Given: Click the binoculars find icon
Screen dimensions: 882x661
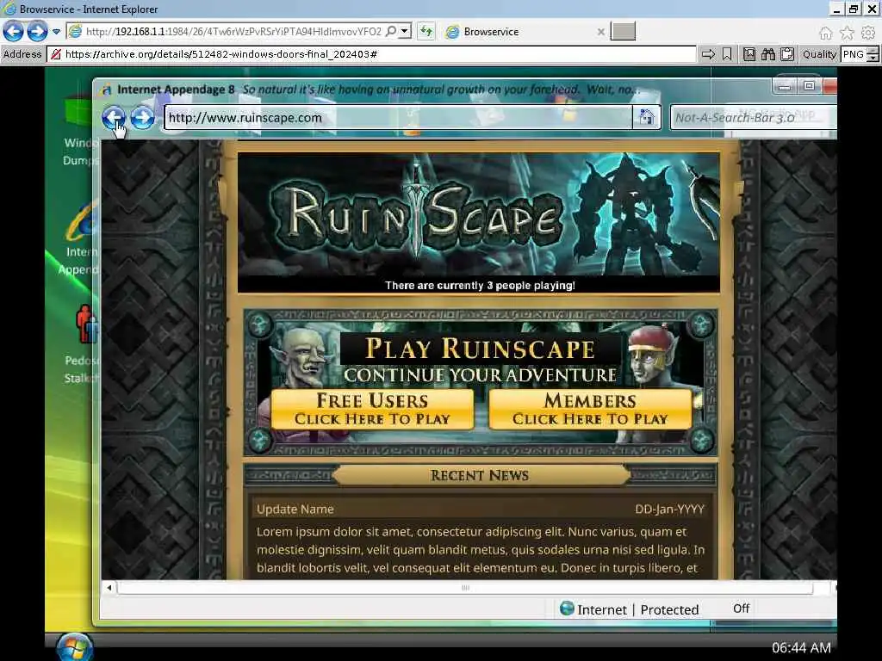Looking at the screenshot, I should point(768,54).
